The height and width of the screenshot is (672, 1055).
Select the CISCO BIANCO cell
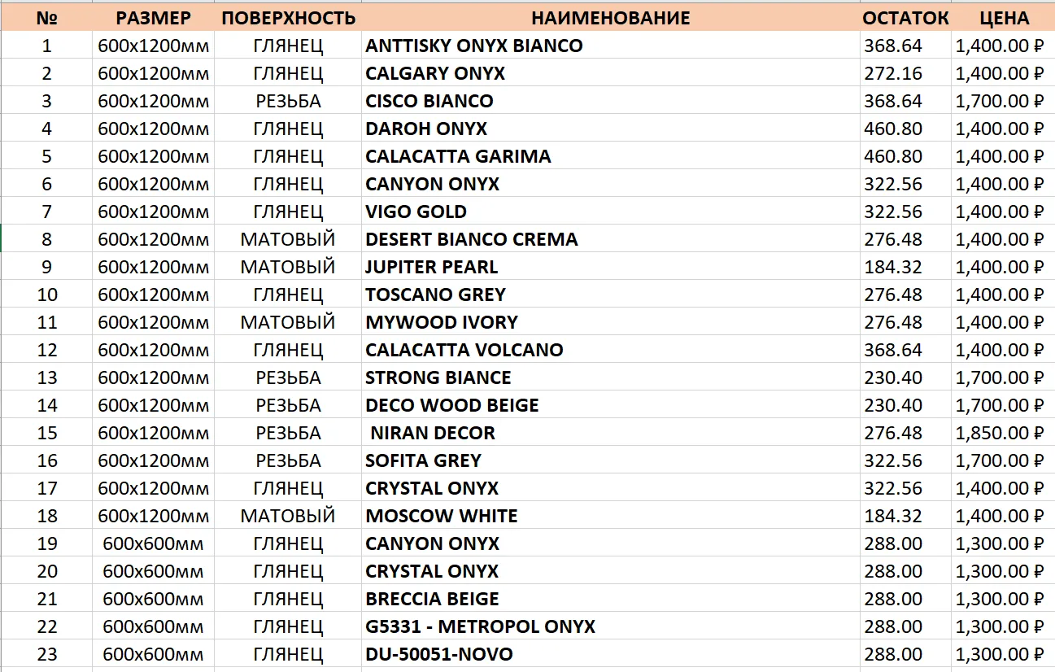click(x=610, y=101)
